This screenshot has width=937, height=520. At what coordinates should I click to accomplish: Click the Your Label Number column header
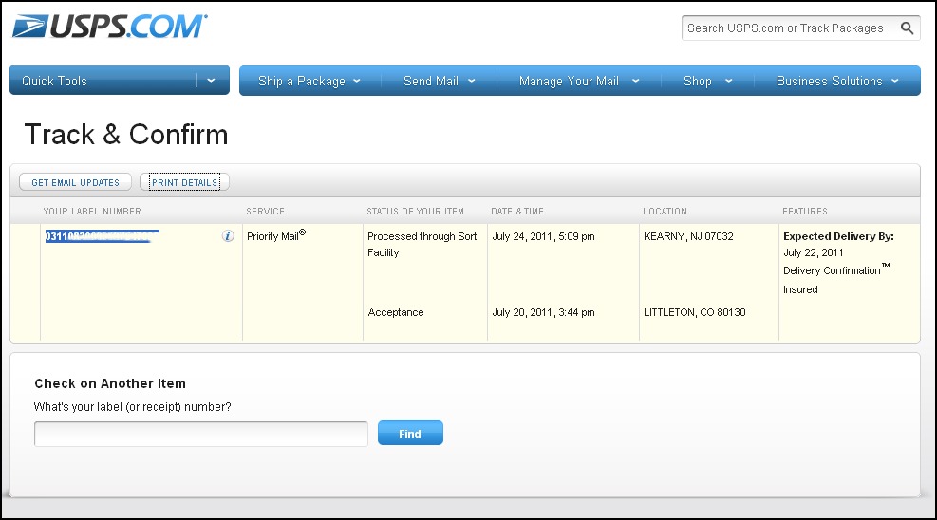92,212
